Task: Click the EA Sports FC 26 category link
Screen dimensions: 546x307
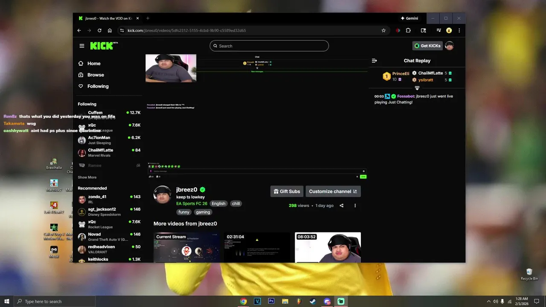Action: pyautogui.click(x=192, y=203)
